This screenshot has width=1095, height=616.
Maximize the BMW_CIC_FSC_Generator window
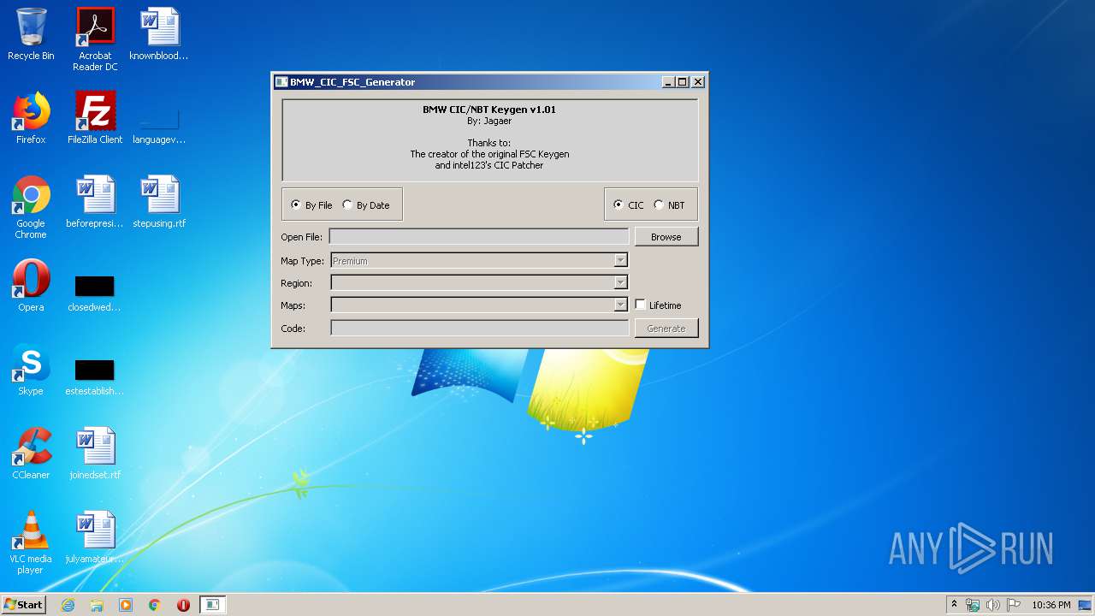point(683,82)
